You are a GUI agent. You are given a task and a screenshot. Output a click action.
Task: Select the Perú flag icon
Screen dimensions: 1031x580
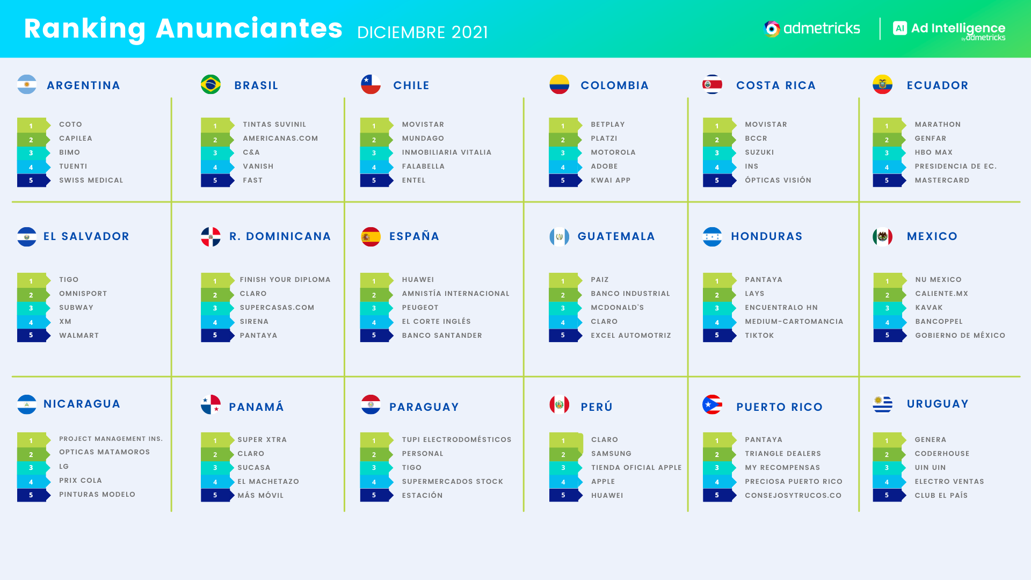pos(559,404)
